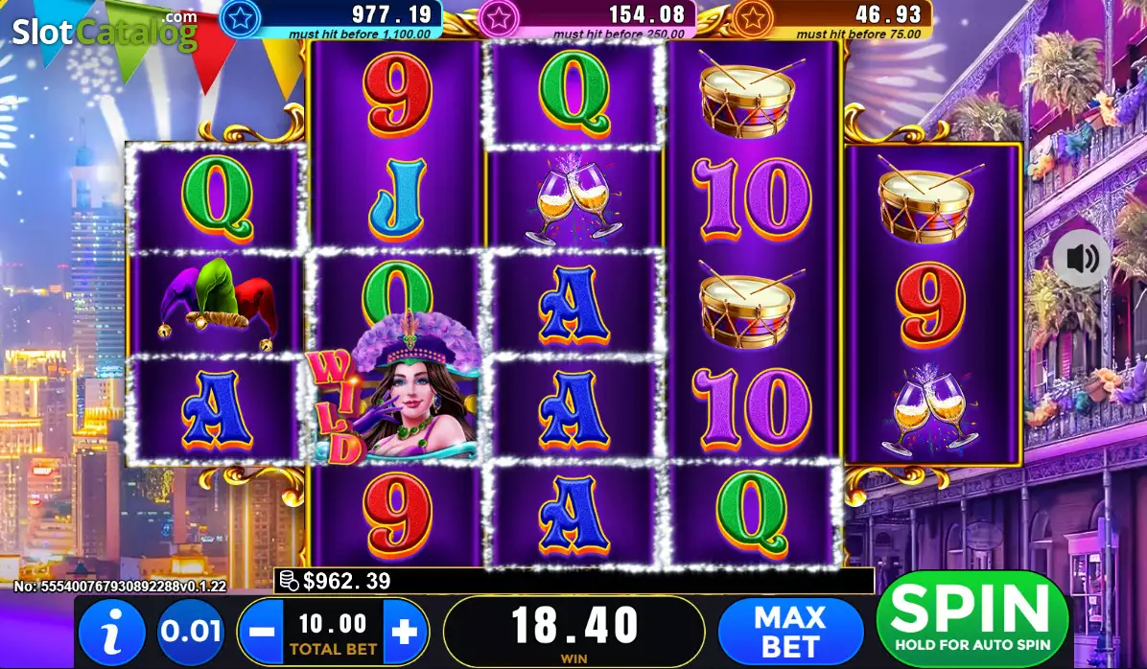Image resolution: width=1147 pixels, height=669 pixels.
Task: Hit the green SPIN button
Action: (972, 619)
